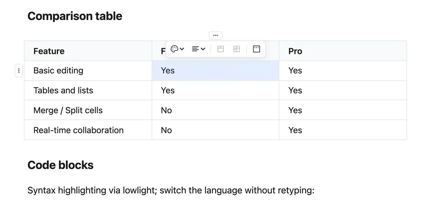Open the column options ellipsis handle
The height and width of the screenshot is (206, 431).
[x=215, y=35]
